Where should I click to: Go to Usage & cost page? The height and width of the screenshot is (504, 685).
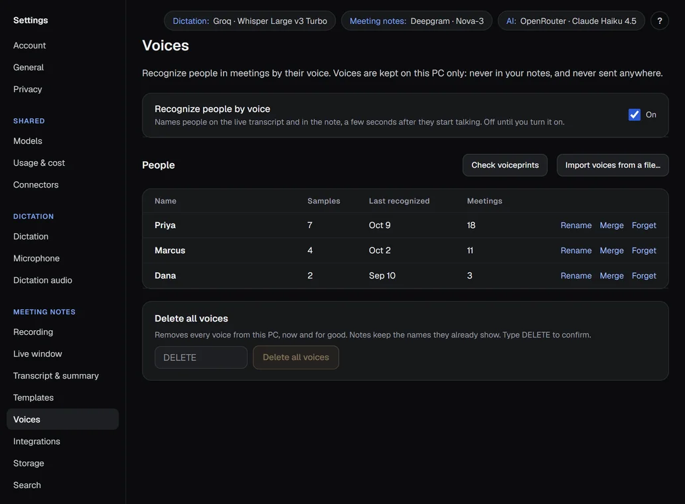62,162
